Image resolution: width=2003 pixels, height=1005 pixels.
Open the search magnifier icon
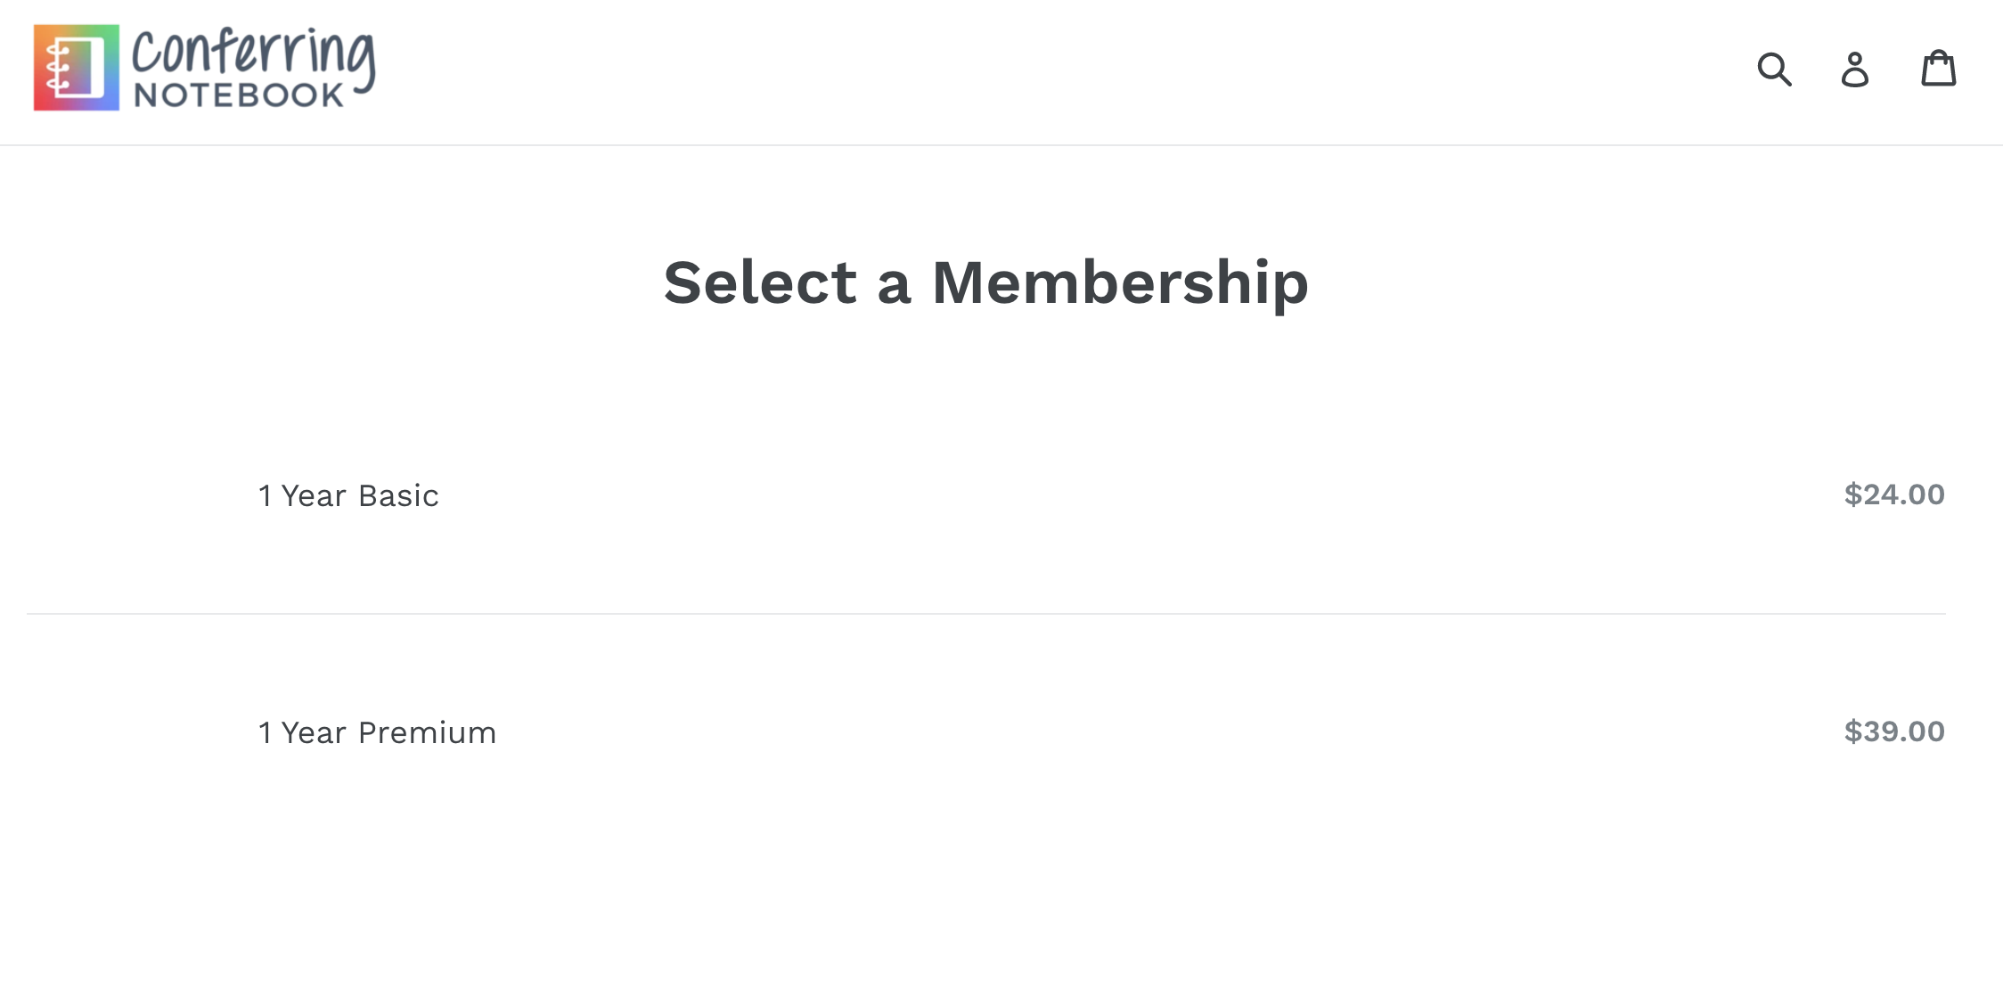[1774, 69]
